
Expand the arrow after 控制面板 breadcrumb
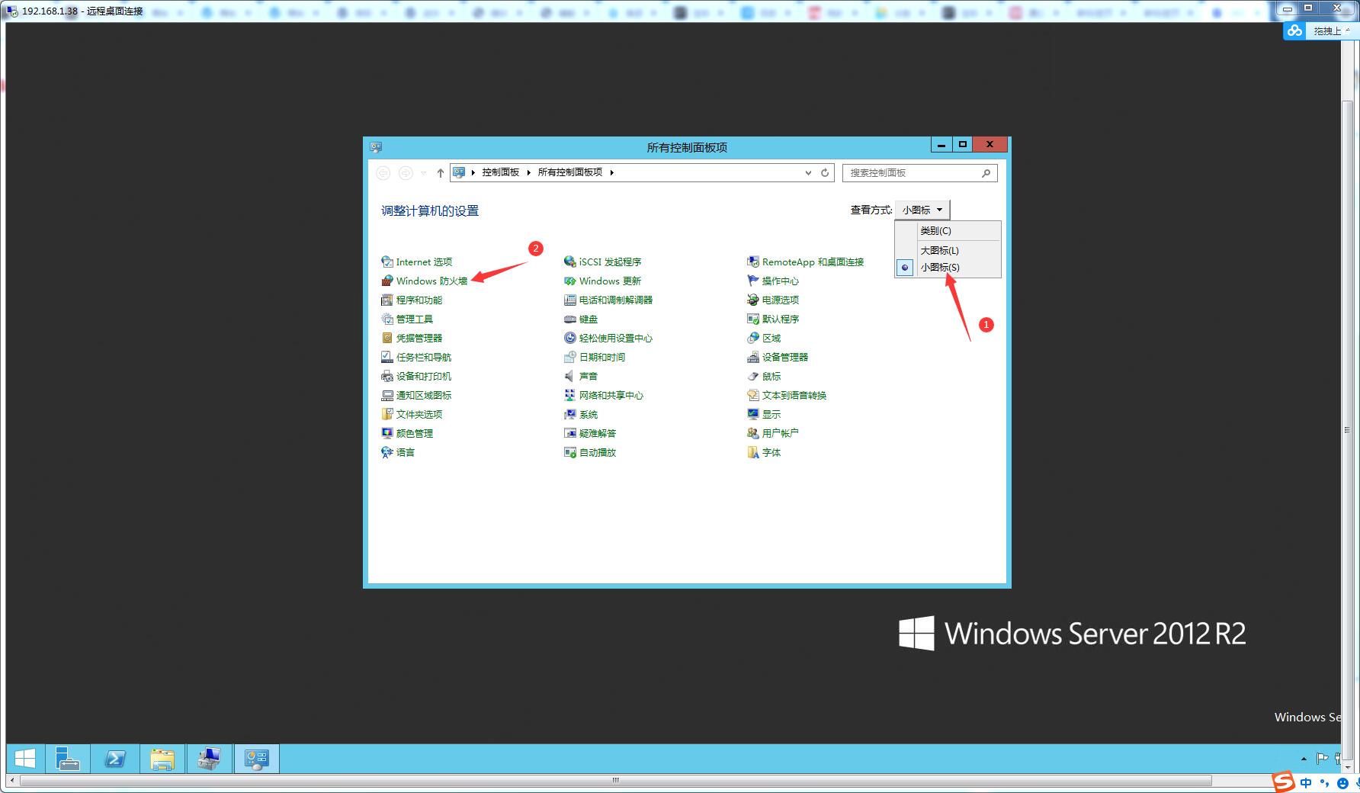pos(528,173)
